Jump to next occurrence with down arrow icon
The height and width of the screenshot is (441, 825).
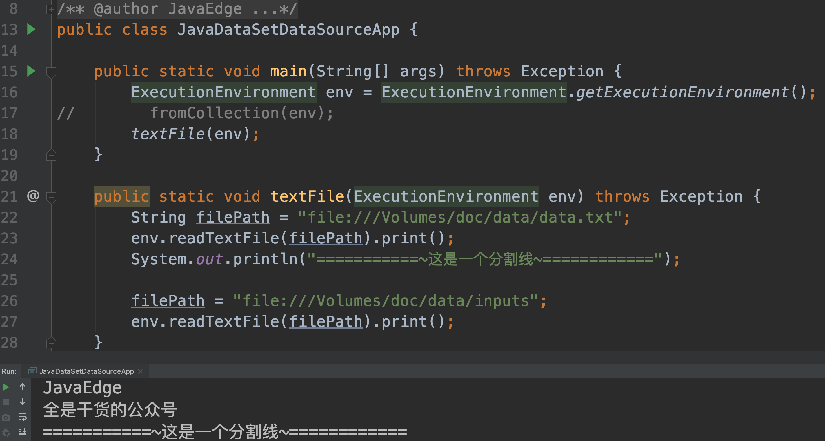pyautogui.click(x=22, y=402)
